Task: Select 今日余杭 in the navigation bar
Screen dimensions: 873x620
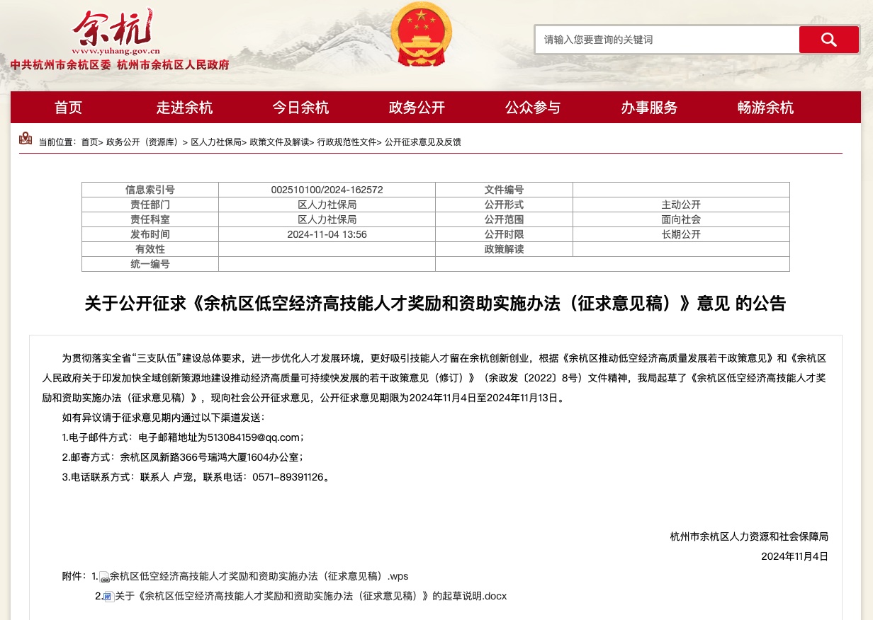Action: [x=300, y=108]
